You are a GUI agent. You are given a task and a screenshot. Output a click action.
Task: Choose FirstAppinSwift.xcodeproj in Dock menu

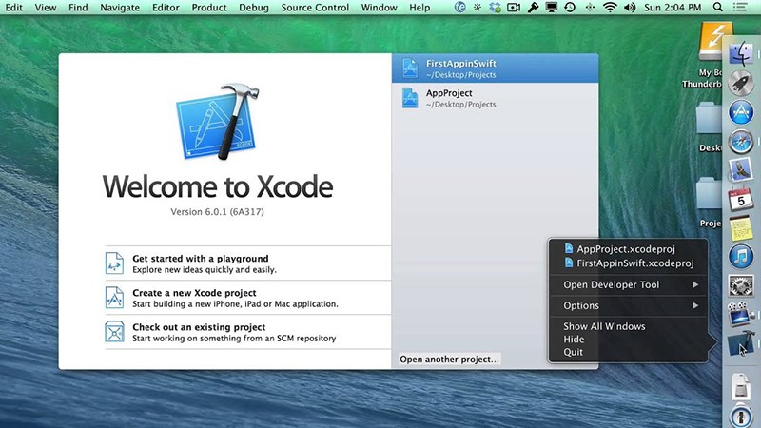click(628, 263)
